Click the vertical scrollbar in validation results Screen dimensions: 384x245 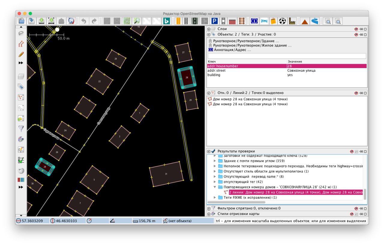tap(365, 194)
